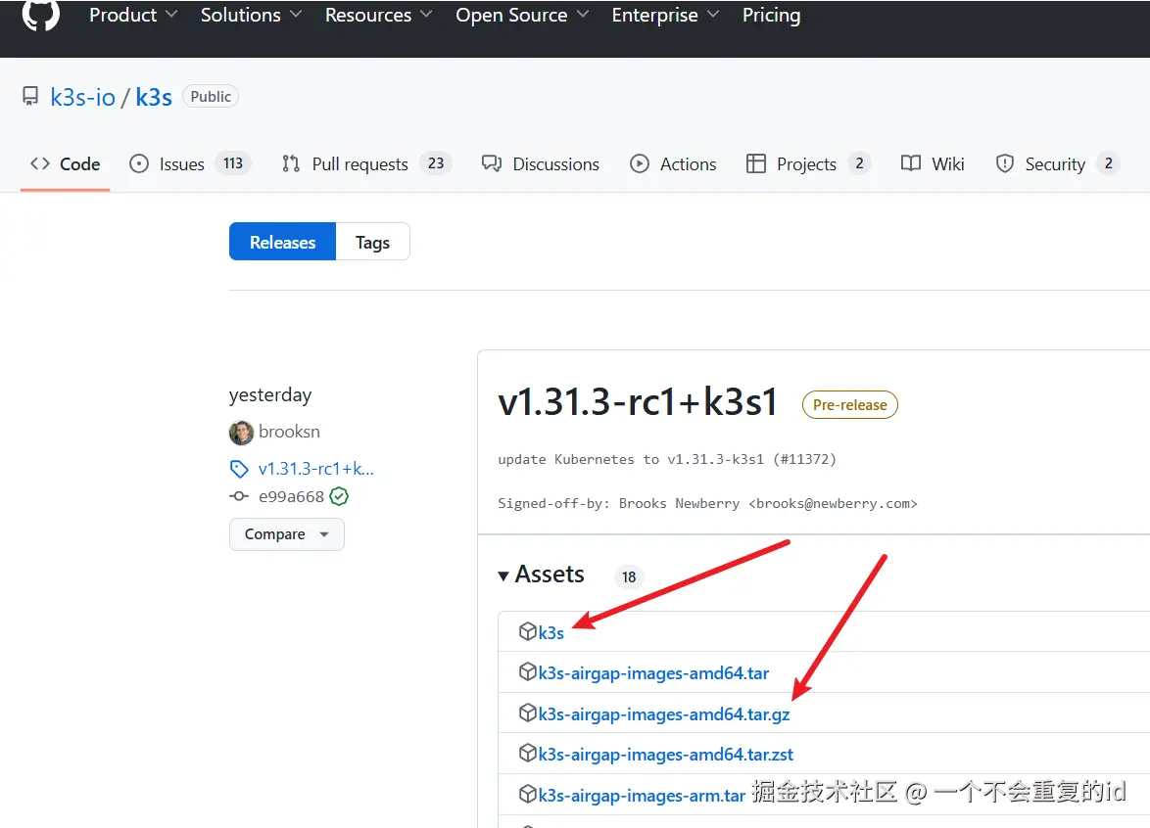The image size is (1150, 828).
Task: Open brooksn user profile avatar
Action: pyautogui.click(x=241, y=433)
